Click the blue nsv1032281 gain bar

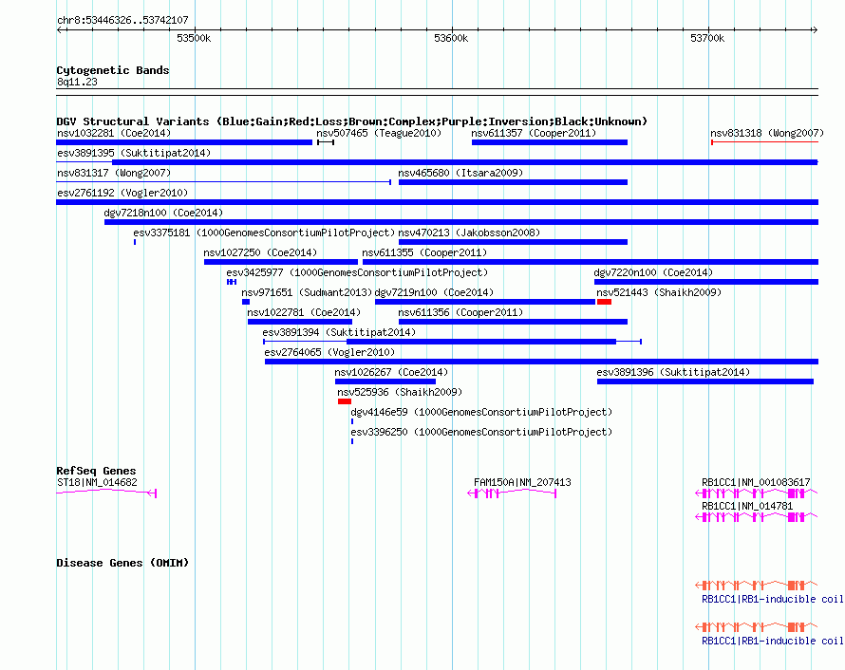click(184, 142)
